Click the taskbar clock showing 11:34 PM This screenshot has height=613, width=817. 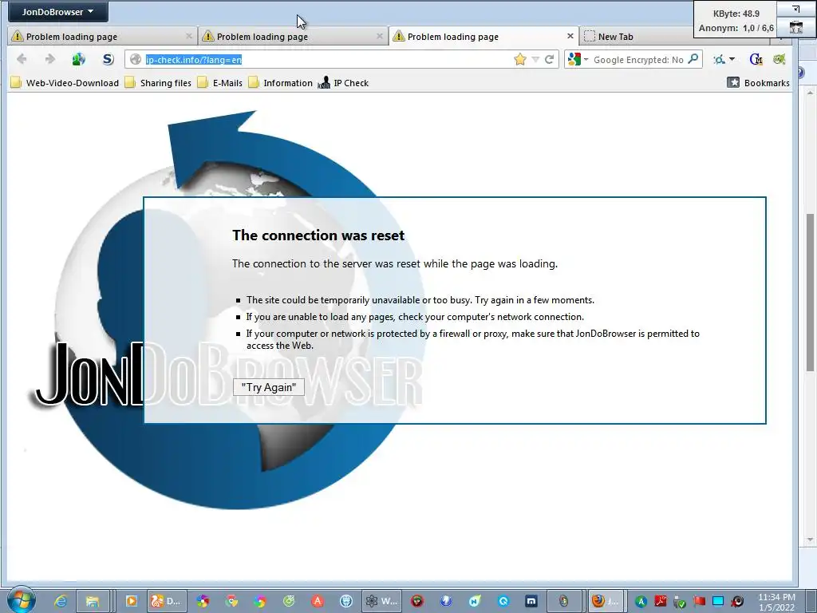click(x=776, y=602)
